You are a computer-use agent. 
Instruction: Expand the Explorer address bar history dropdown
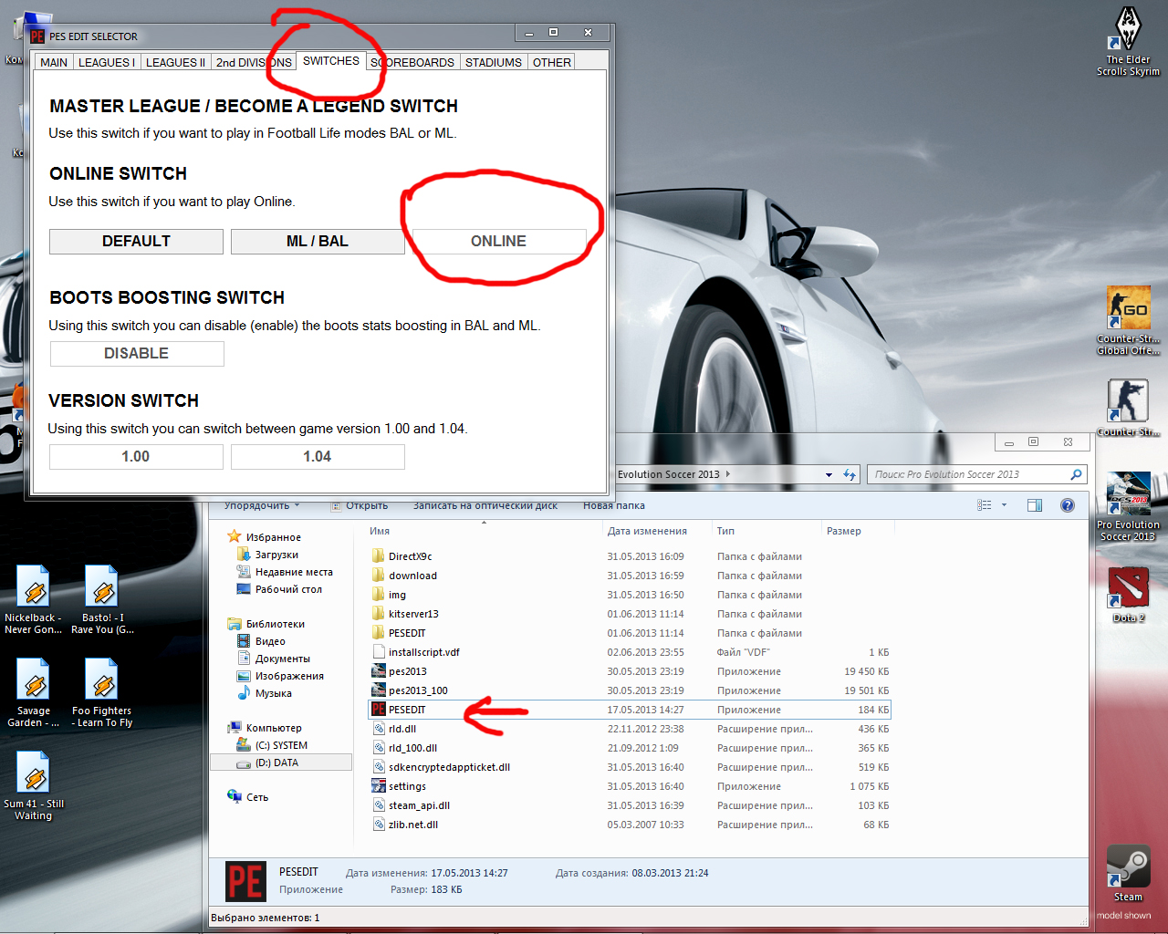829,474
